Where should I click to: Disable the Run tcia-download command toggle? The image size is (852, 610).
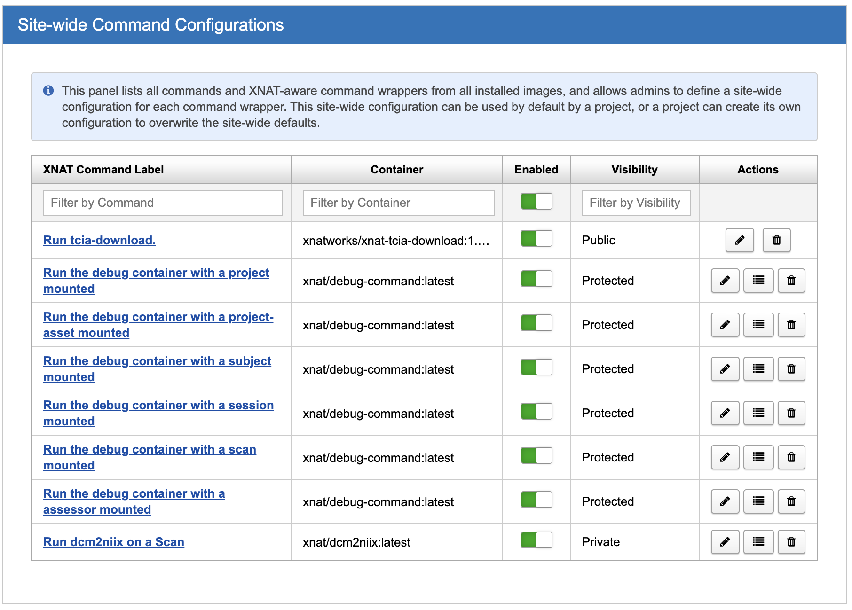[536, 238]
